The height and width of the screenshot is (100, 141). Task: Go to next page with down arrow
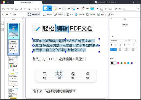point(29,9)
